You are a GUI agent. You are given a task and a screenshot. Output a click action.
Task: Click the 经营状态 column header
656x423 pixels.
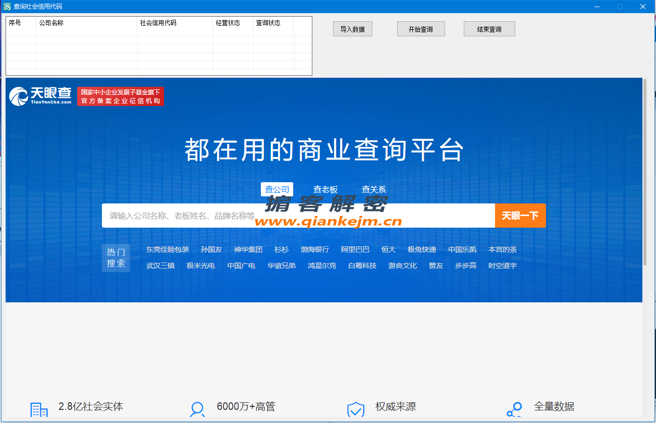pyautogui.click(x=233, y=23)
